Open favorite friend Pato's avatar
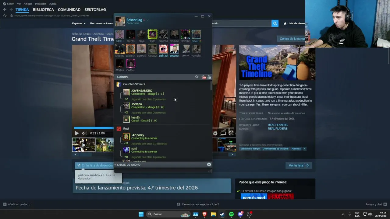The image size is (390, 219). [x=152, y=34]
